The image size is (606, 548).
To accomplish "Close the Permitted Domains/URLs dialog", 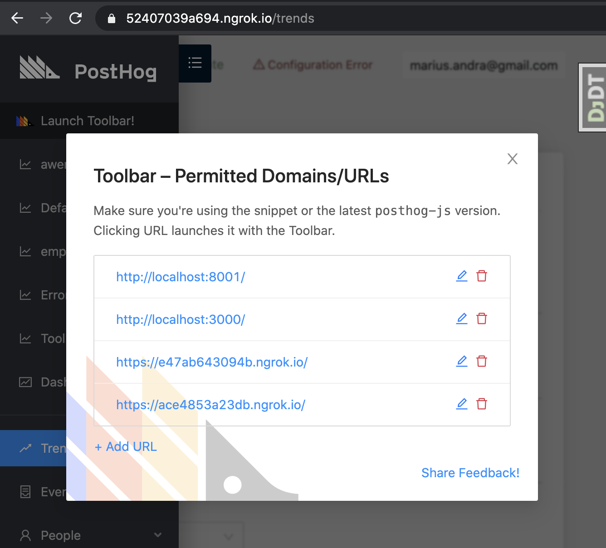I will [512, 159].
